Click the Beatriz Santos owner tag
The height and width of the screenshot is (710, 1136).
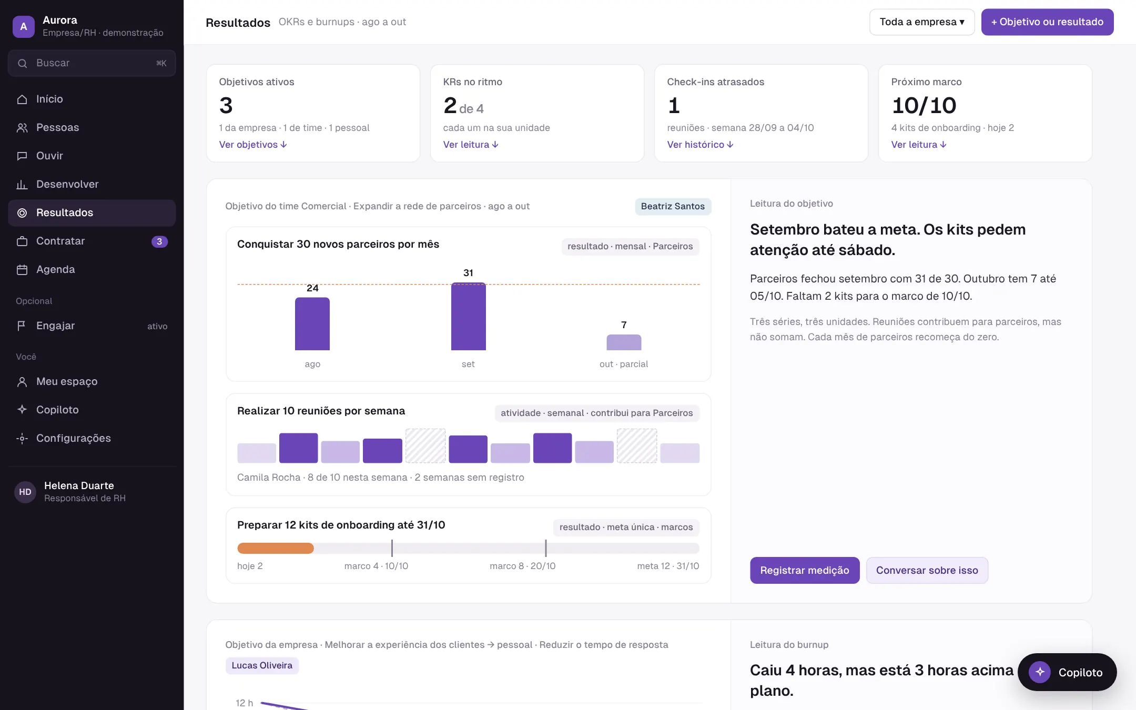tap(673, 207)
